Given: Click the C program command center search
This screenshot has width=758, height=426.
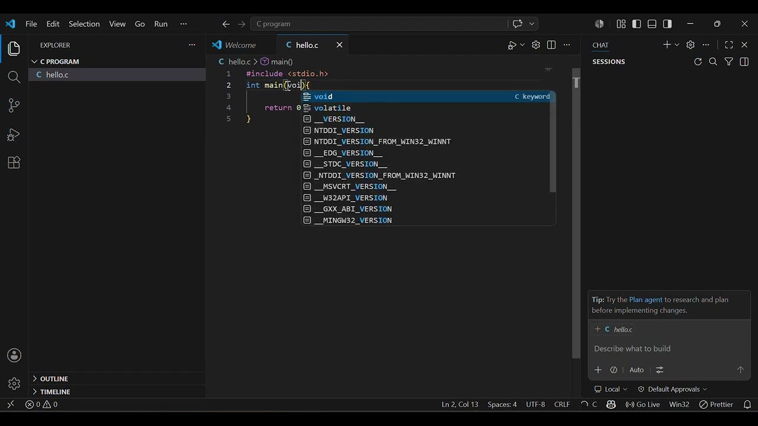Looking at the screenshot, I should coord(379,24).
